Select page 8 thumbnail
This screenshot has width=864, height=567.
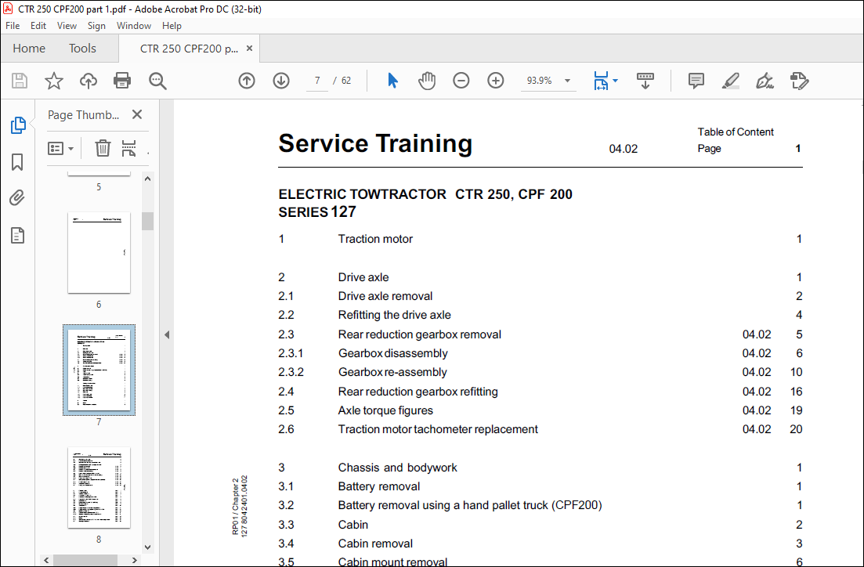click(x=99, y=488)
